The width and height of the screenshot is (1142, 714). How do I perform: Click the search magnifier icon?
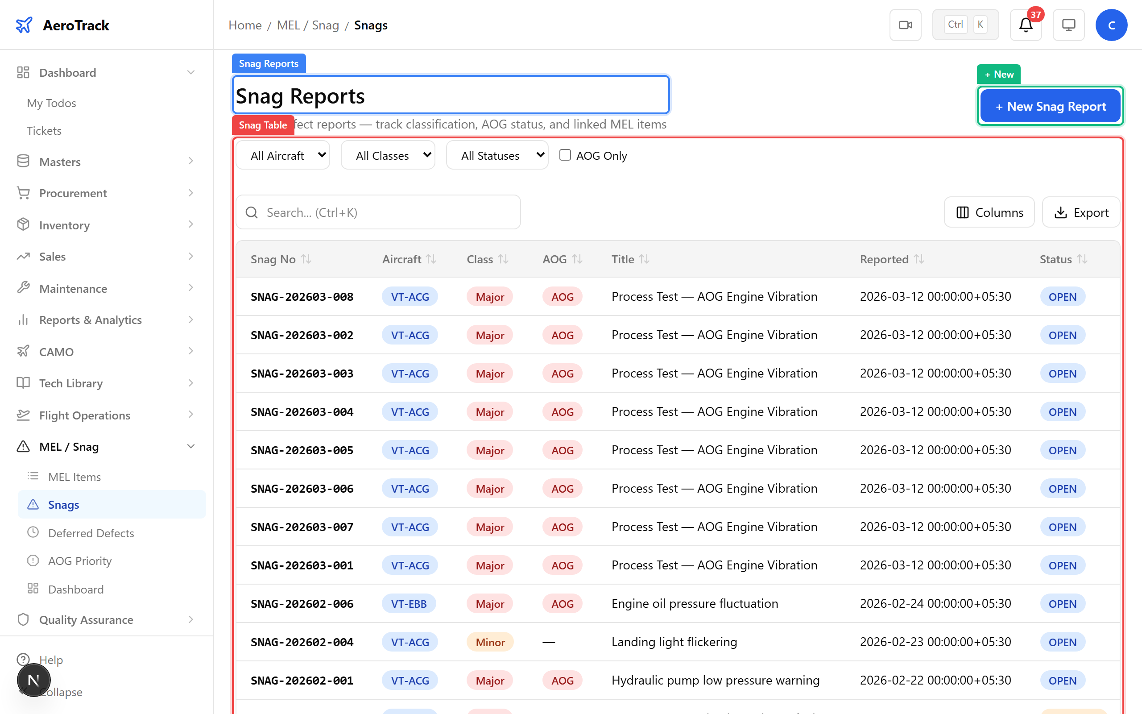[252, 212]
